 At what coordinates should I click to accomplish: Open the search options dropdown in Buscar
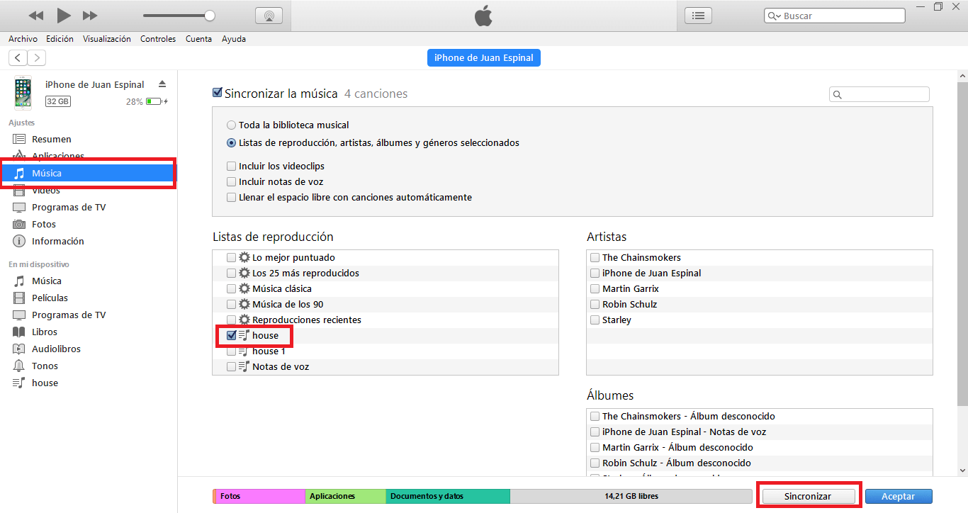pos(775,16)
